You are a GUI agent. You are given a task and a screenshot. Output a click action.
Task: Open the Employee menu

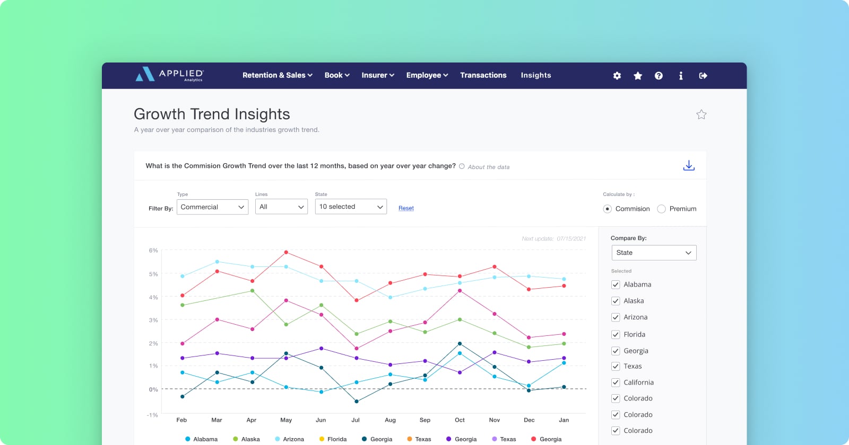click(427, 75)
